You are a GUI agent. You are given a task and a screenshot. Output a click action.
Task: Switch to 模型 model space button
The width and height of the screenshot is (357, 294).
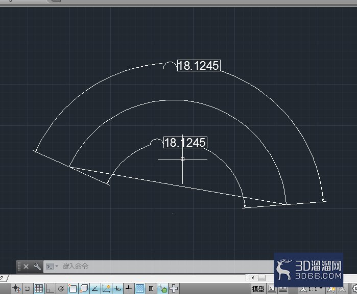click(x=258, y=289)
